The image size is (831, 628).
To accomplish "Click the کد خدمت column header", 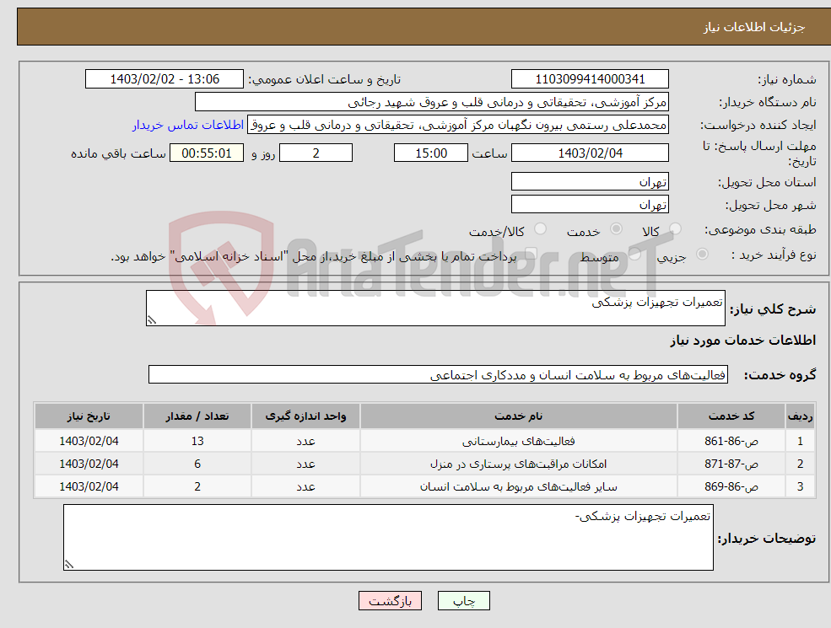I will (731, 416).
